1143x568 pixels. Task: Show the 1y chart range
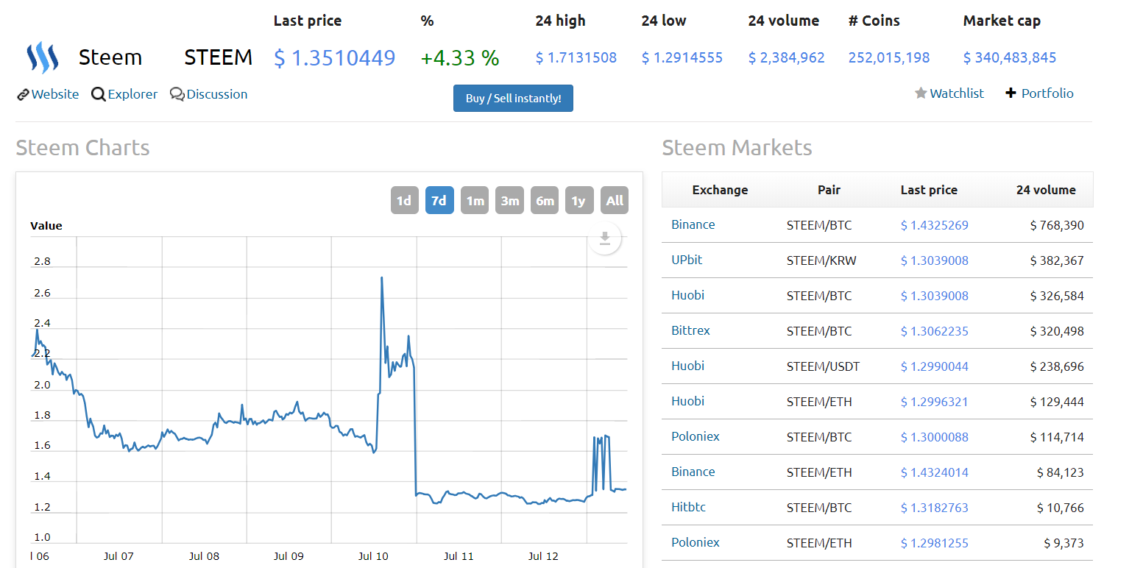click(579, 200)
